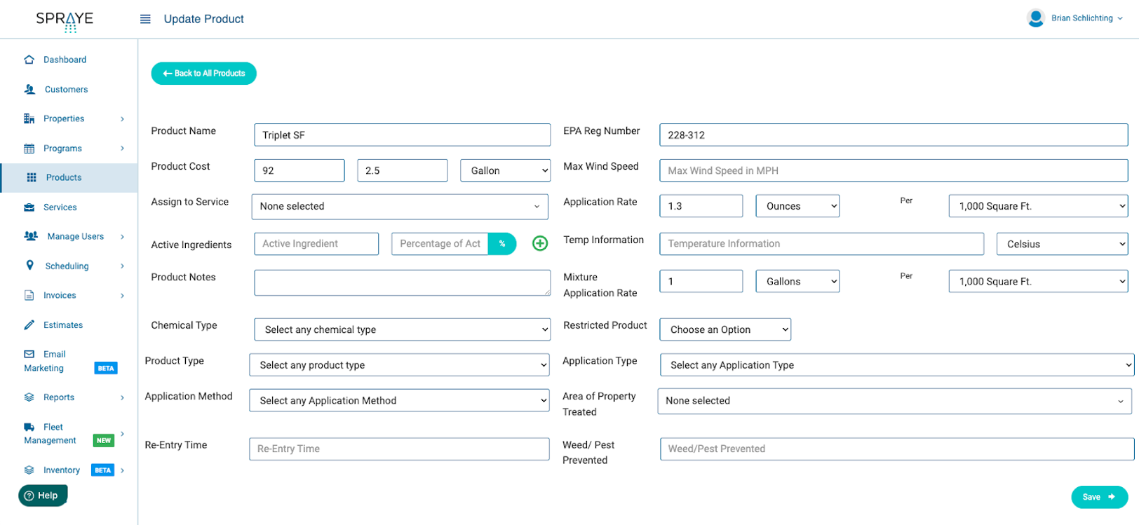The height and width of the screenshot is (525, 1139).
Task: Click the Reports layers icon
Action: [x=29, y=397]
